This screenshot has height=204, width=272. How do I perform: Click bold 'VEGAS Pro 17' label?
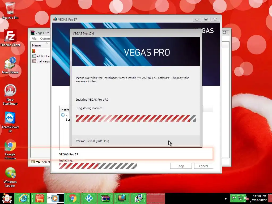coord(69,154)
